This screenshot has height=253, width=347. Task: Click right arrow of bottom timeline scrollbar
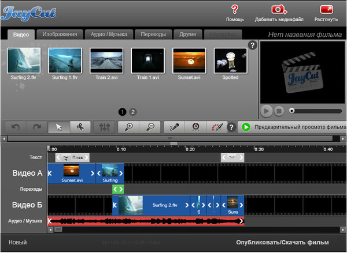(x=343, y=229)
